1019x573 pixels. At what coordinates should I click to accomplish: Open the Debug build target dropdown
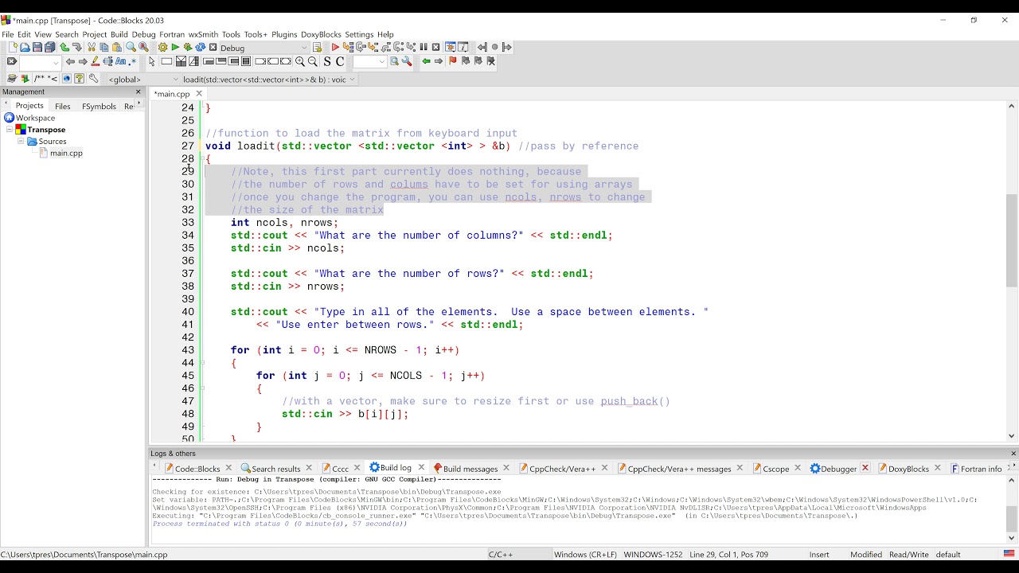coord(264,48)
